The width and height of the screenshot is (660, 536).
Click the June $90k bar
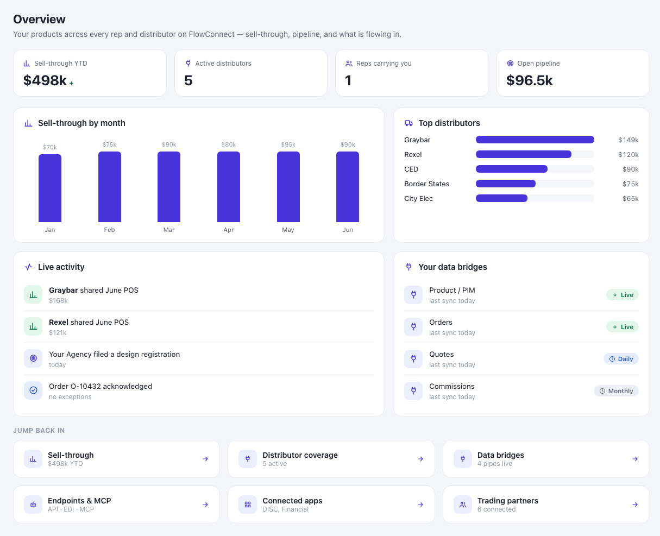pos(348,187)
